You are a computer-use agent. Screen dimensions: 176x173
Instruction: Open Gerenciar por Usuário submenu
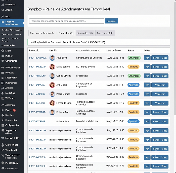pos(11,34)
